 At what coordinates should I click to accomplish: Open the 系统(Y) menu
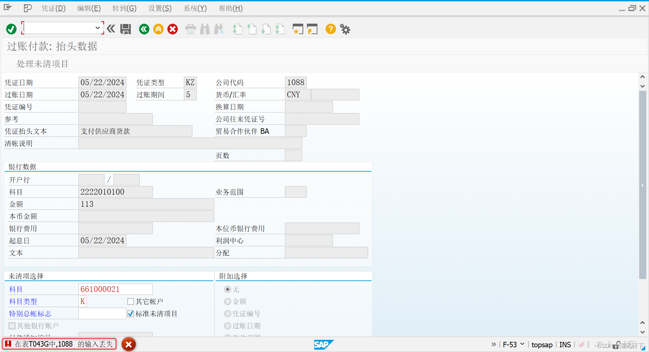click(195, 8)
